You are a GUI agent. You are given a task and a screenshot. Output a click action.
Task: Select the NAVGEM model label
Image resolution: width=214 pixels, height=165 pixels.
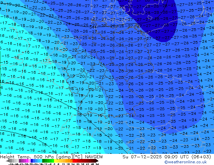pos(94,157)
